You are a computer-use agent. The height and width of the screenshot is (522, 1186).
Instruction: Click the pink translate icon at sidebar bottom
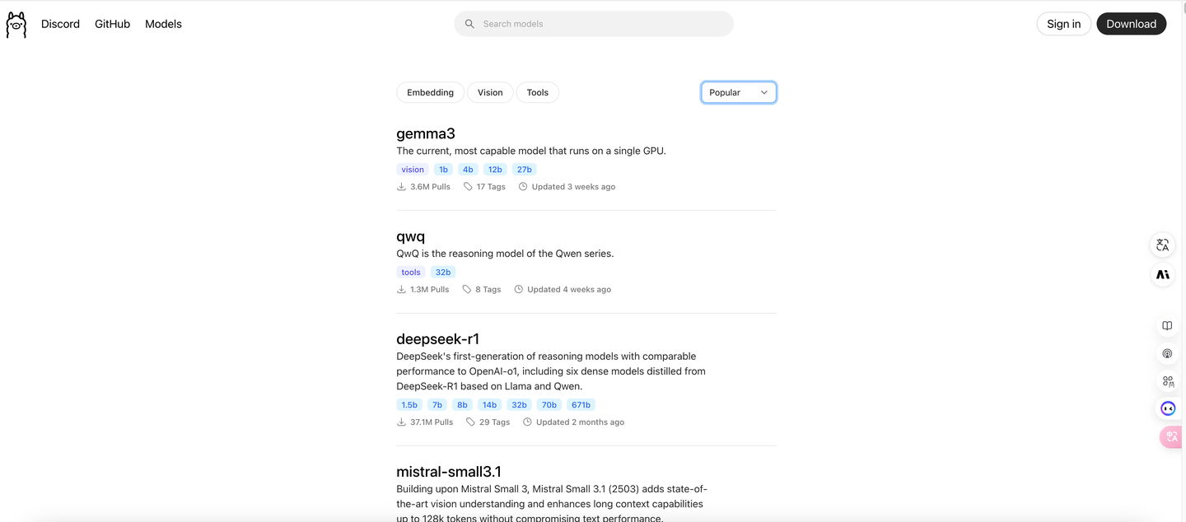click(x=1170, y=436)
